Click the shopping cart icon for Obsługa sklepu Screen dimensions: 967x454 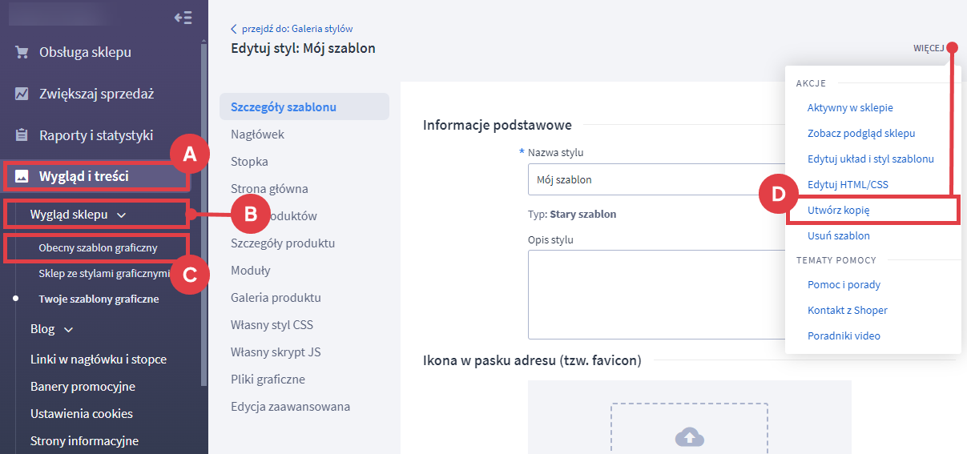coord(22,53)
